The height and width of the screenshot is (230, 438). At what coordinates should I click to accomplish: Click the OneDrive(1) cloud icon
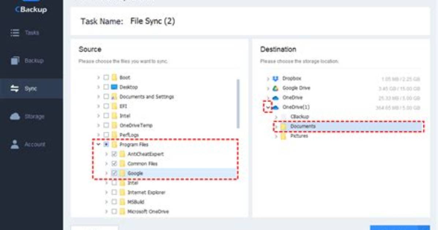275,107
